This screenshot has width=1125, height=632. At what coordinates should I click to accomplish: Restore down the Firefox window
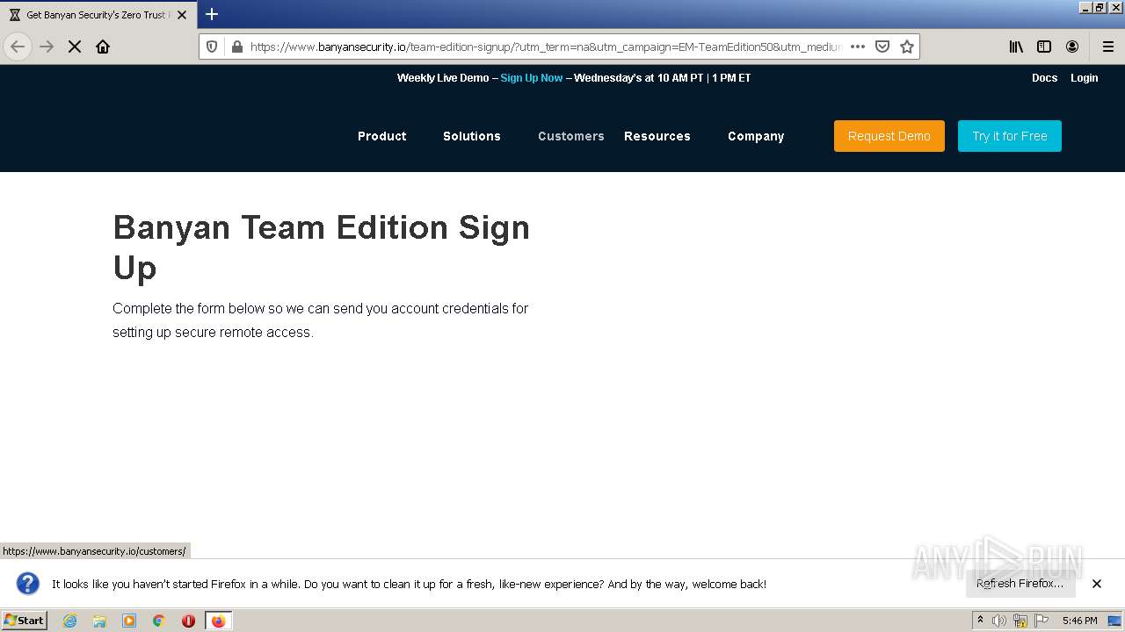(x=1100, y=8)
